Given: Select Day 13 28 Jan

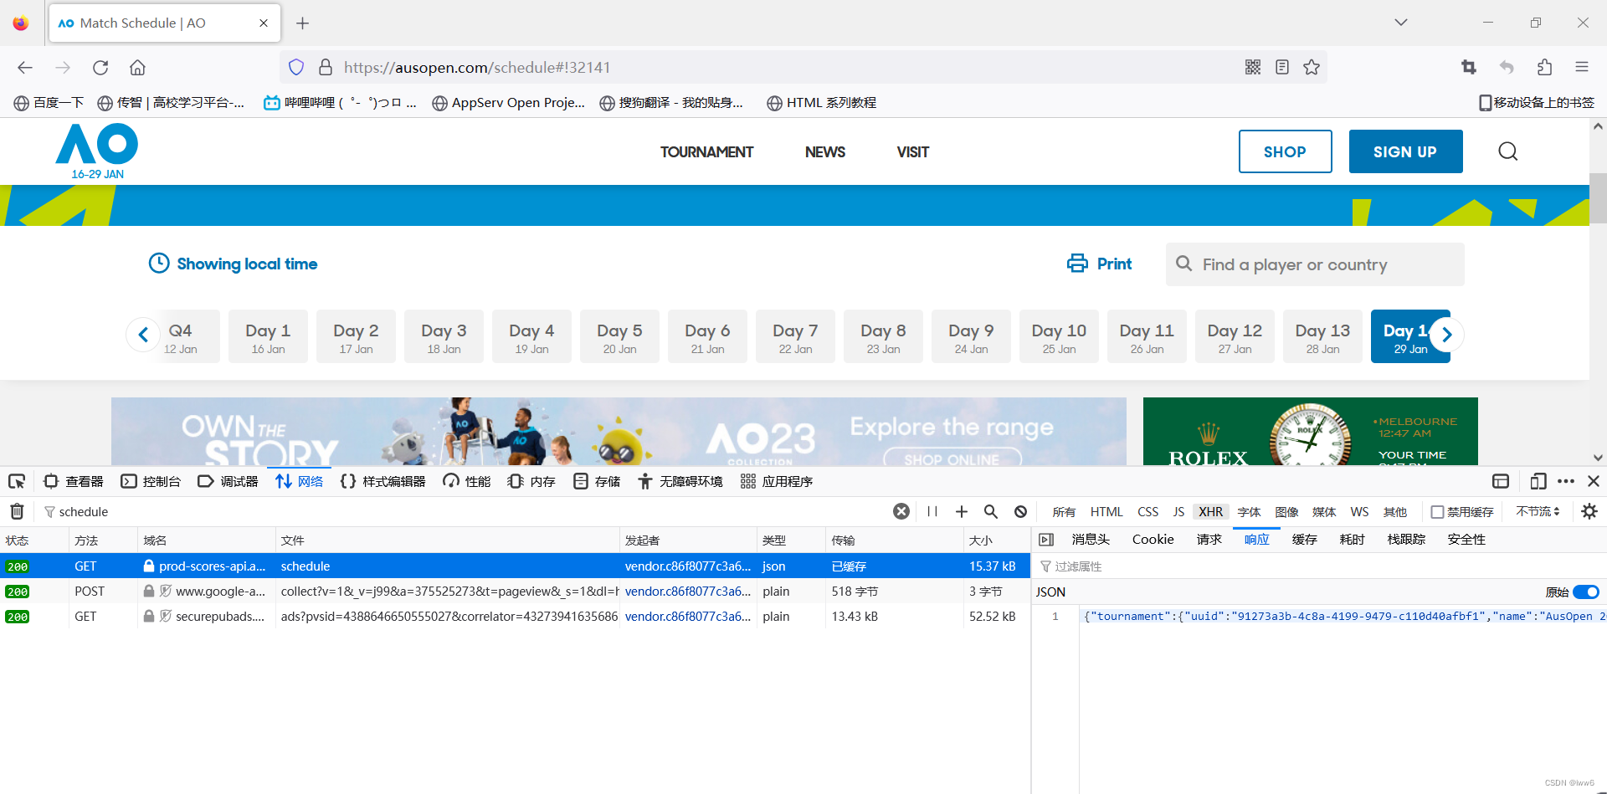Looking at the screenshot, I should 1322,336.
